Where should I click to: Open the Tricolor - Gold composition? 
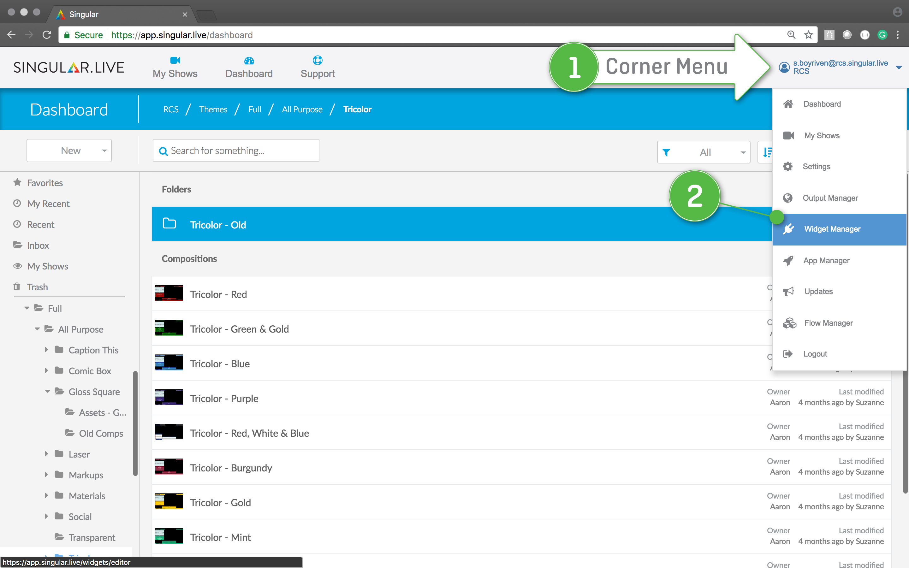(521, 502)
